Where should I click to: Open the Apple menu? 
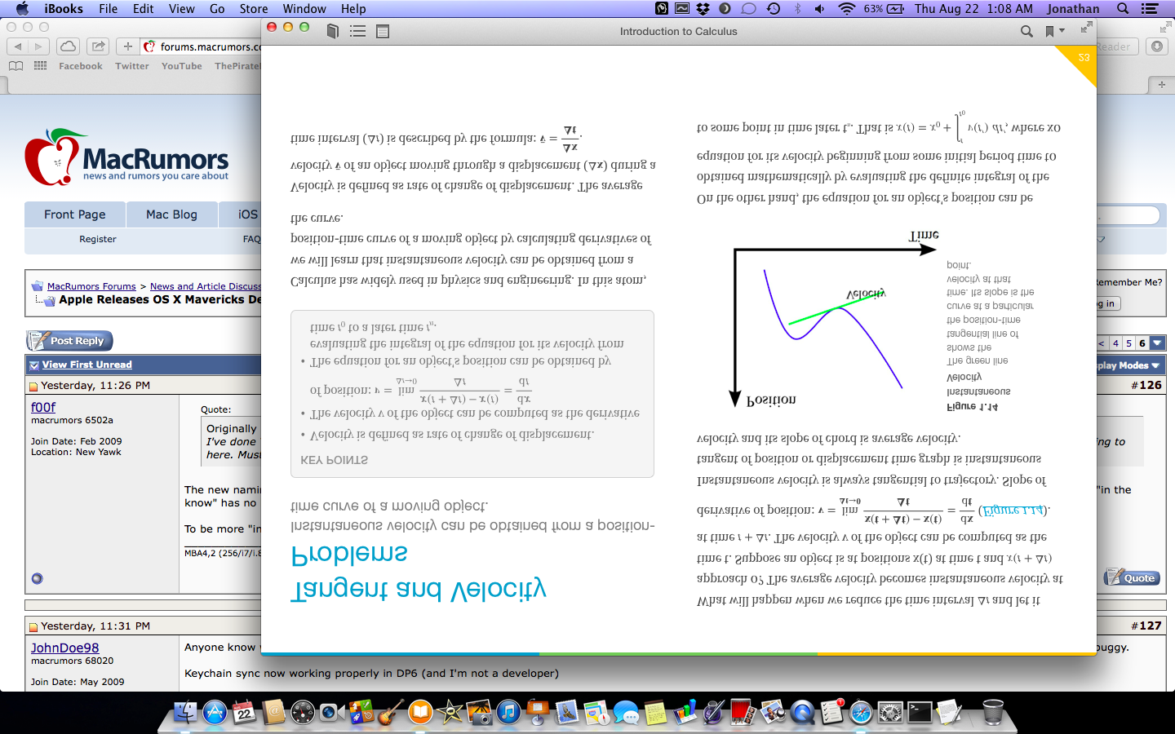22,8
